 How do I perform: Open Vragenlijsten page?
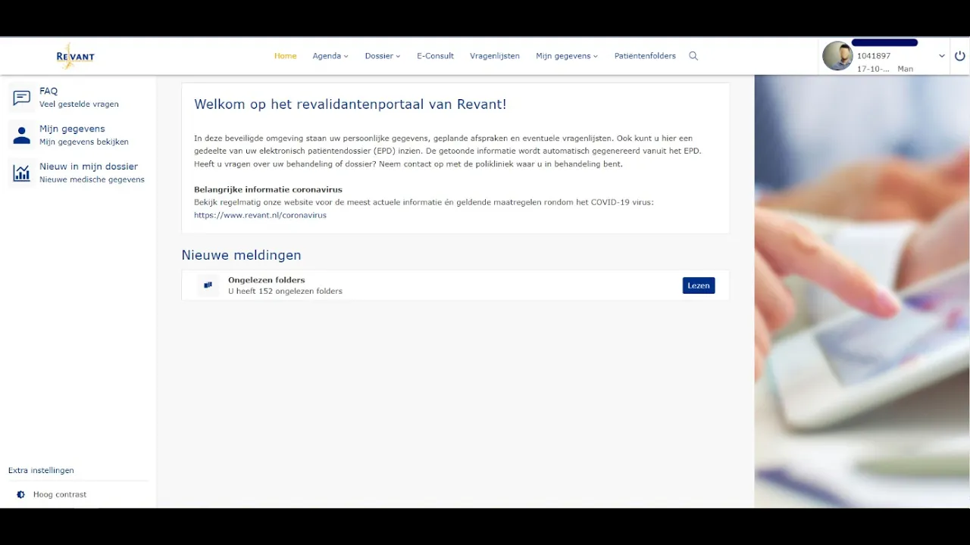495,56
